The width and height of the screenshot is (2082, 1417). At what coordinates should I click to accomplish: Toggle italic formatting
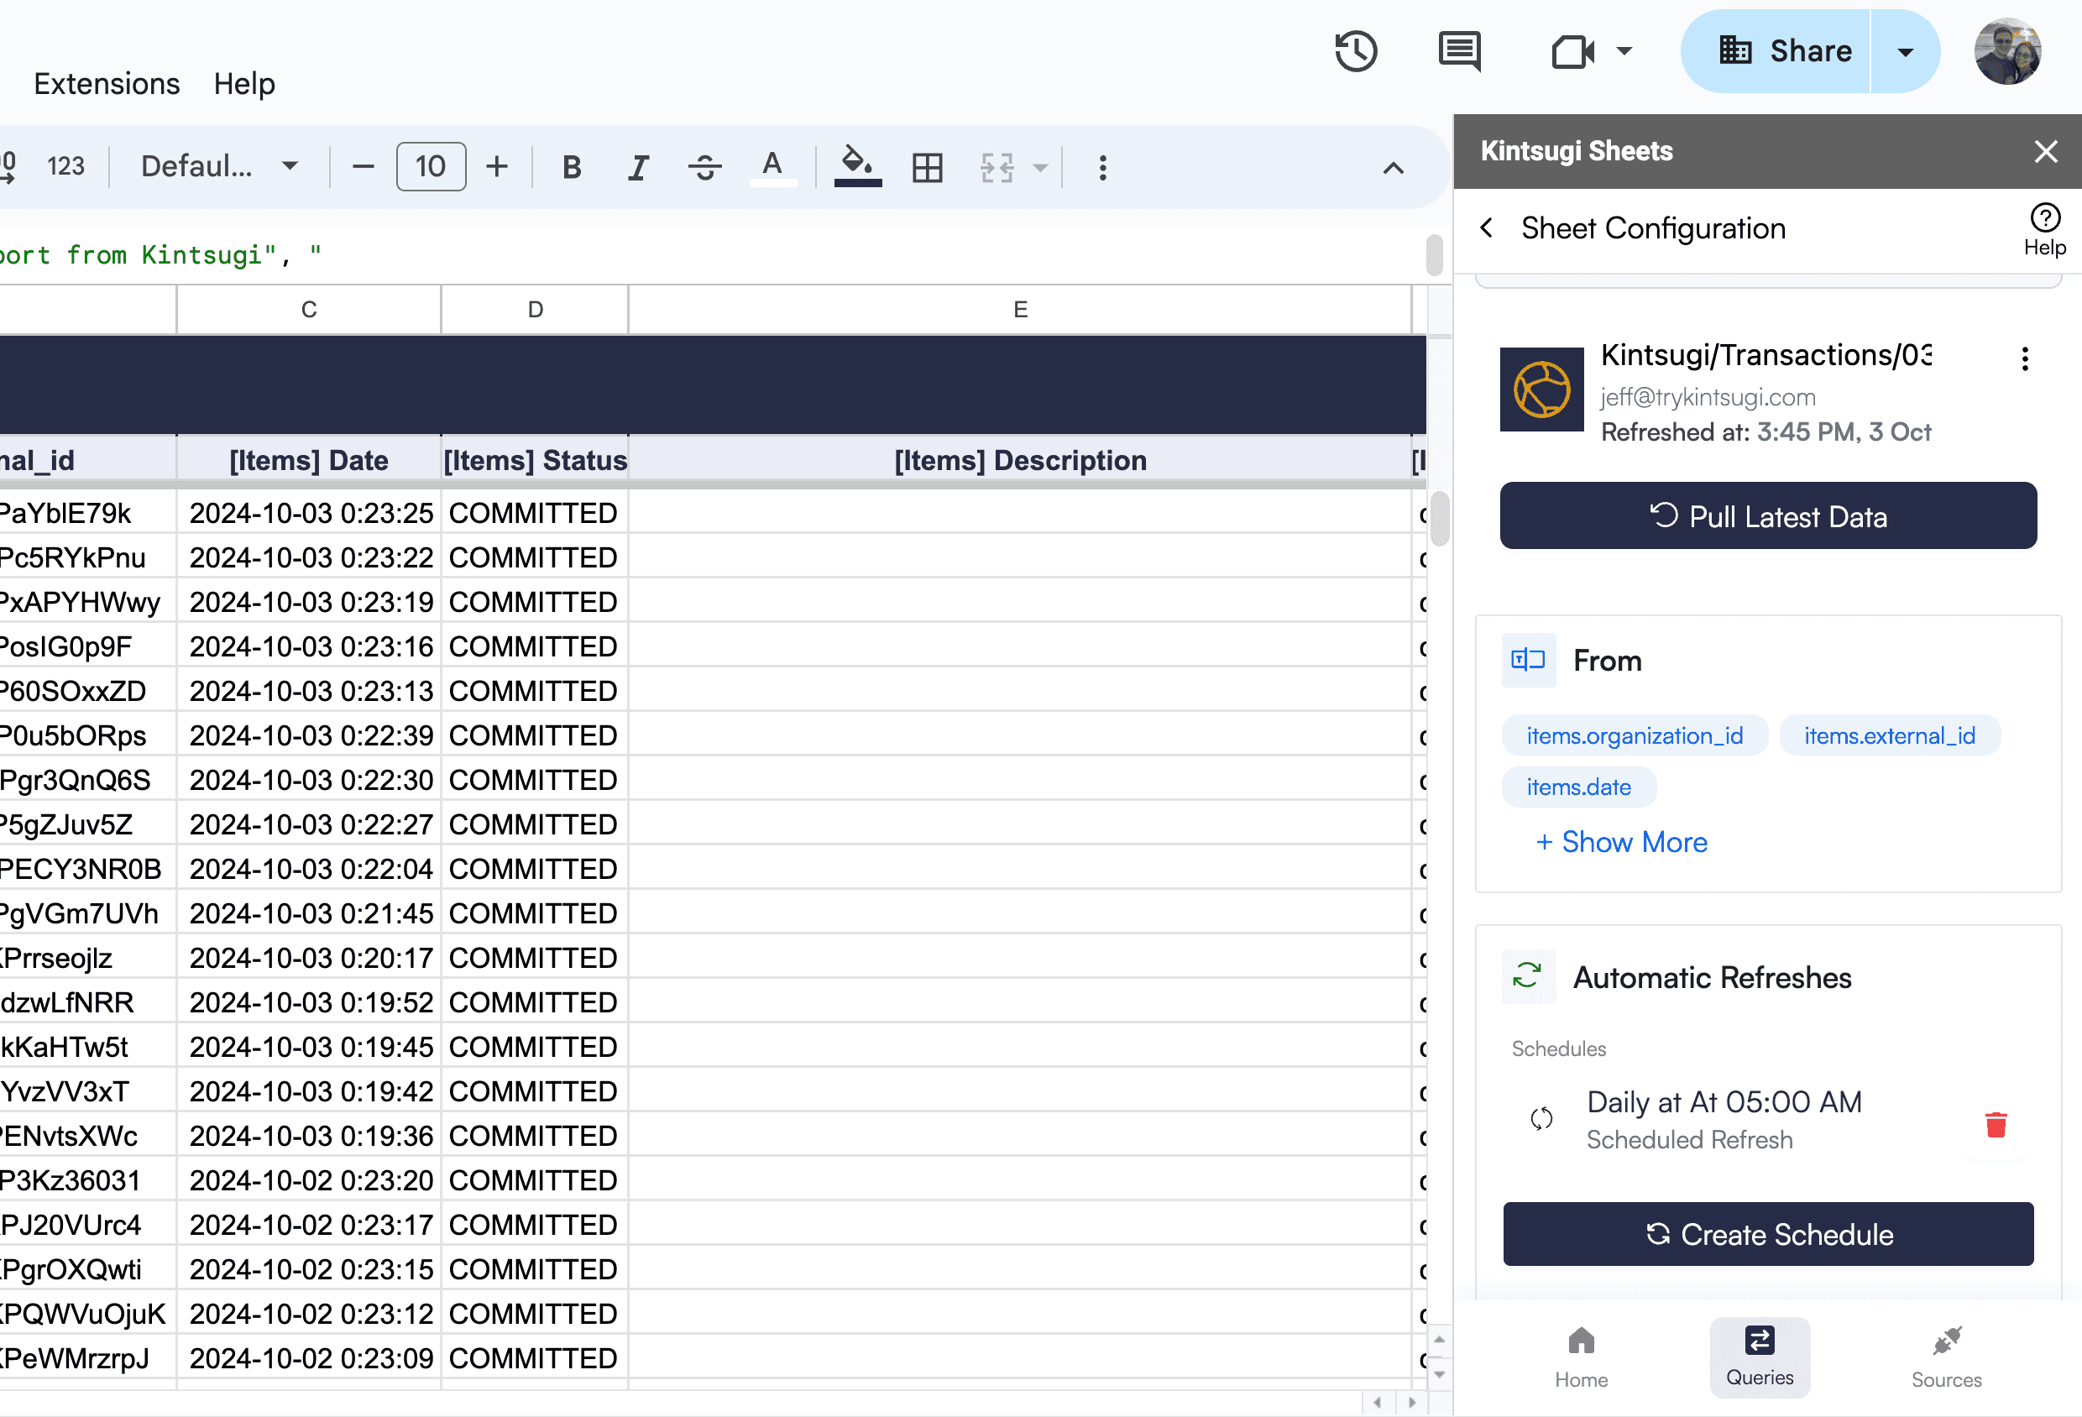[x=638, y=168]
